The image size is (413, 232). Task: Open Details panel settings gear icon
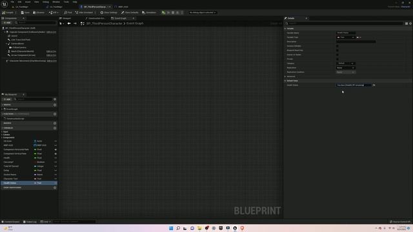[x=410, y=23]
